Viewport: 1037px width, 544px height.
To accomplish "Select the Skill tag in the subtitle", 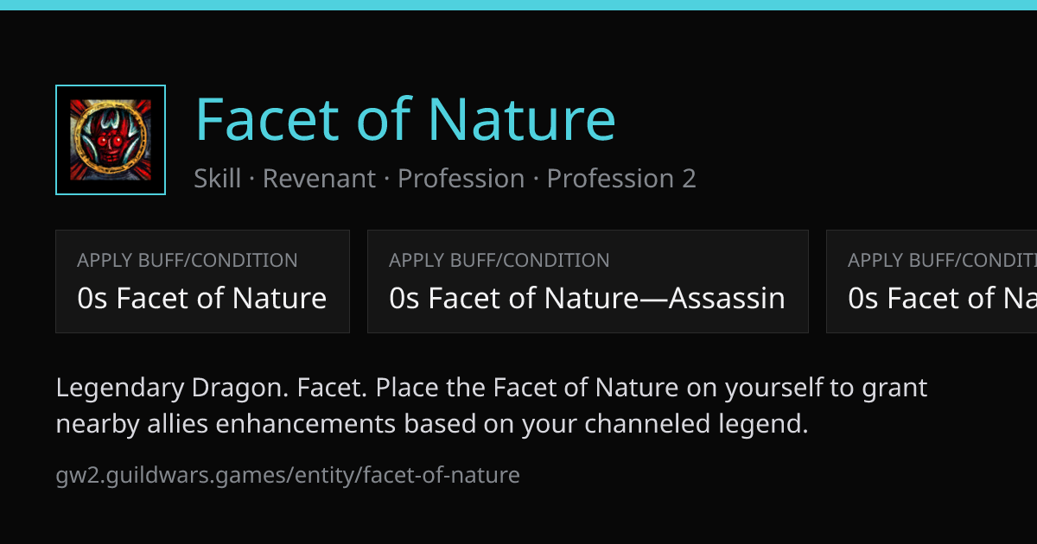I will click(218, 179).
